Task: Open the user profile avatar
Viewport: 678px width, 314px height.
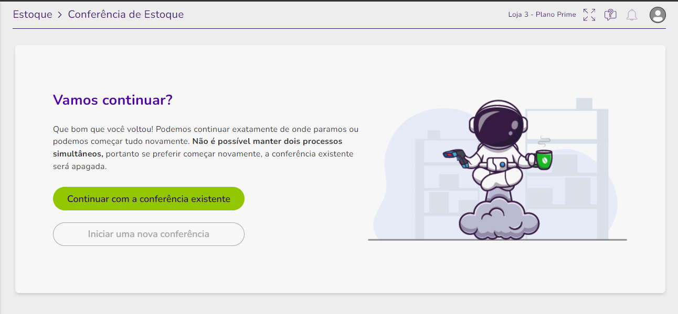Action: pyautogui.click(x=658, y=15)
